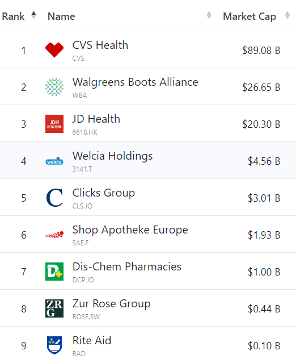Open the CVS Health company link
The height and width of the screenshot is (363, 296).
[x=100, y=45]
